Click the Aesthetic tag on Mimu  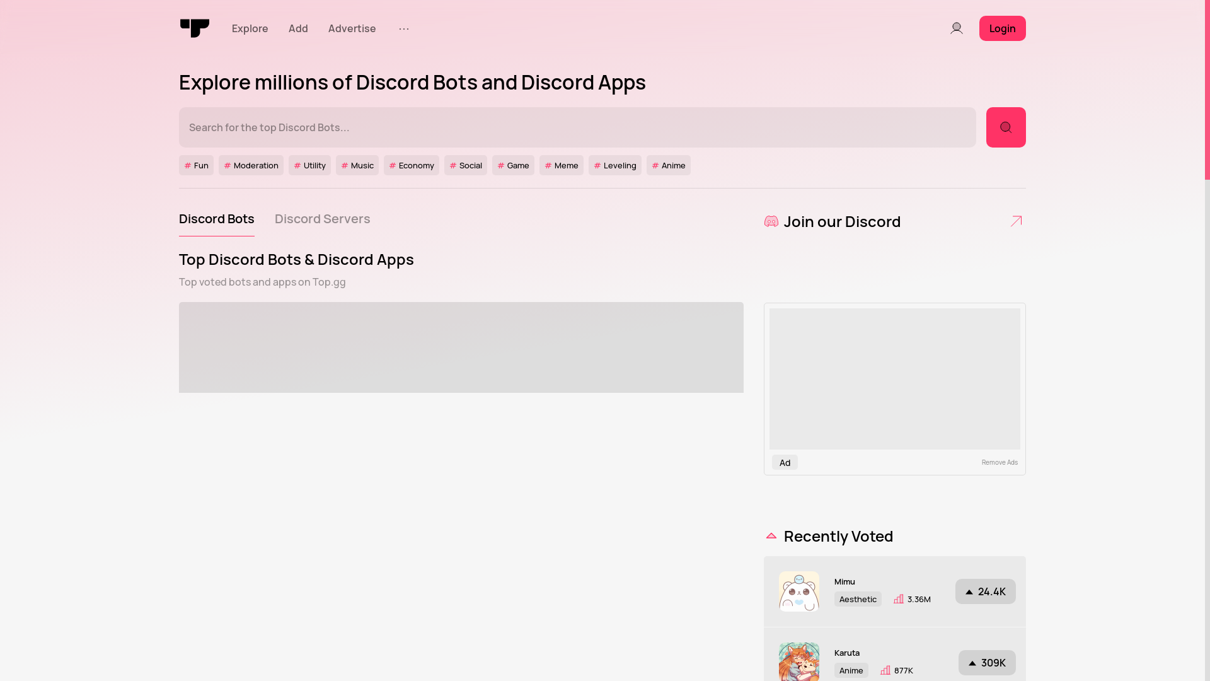click(x=858, y=599)
